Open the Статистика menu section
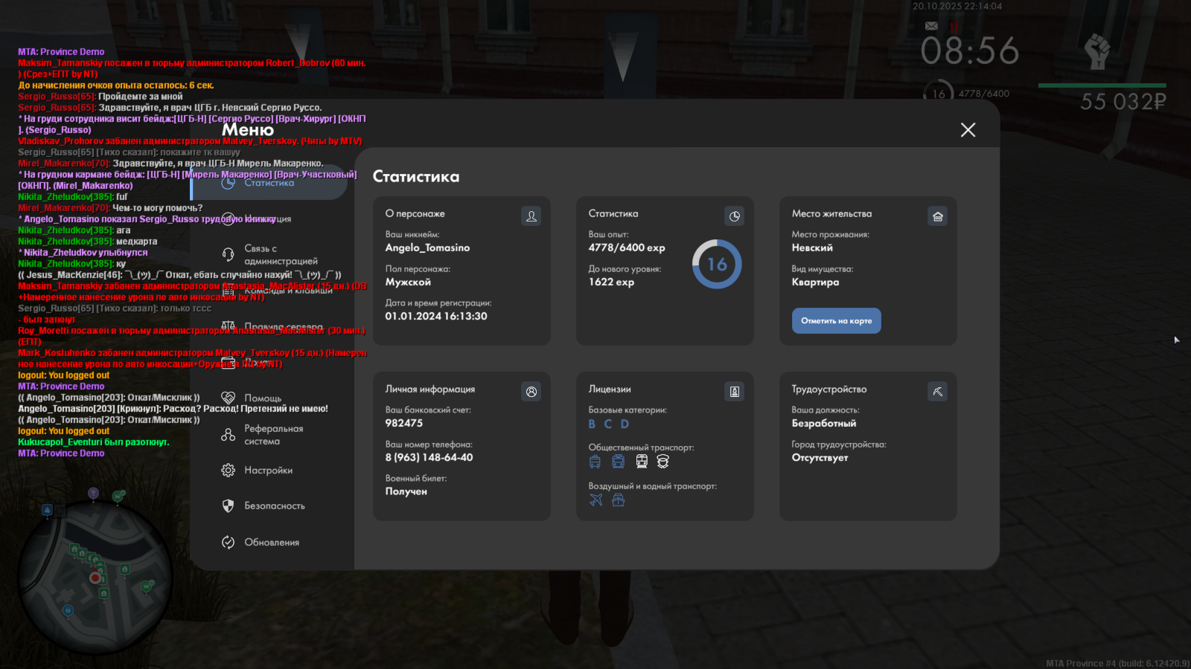Viewport: 1191px width, 669px height. tap(269, 183)
